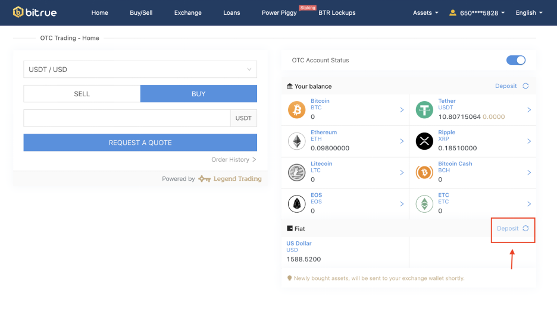Refresh the Fiat balance section

pyautogui.click(x=525, y=228)
